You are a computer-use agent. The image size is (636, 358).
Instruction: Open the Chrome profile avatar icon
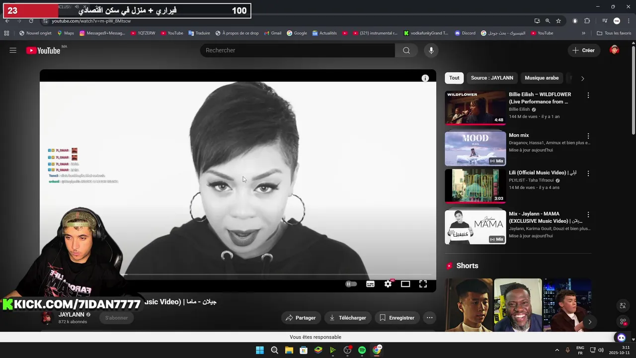[617, 21]
